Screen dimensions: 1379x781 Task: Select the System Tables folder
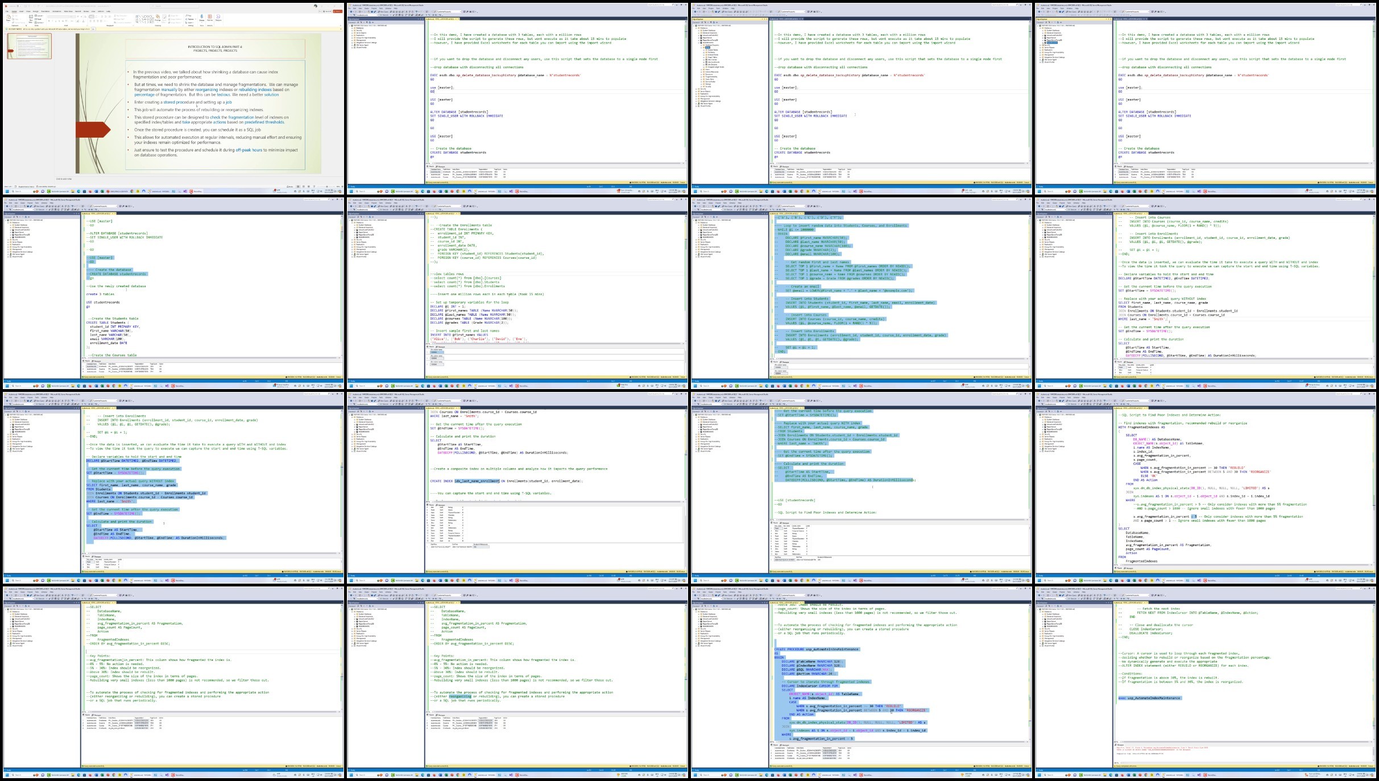pos(713,50)
